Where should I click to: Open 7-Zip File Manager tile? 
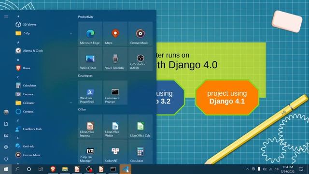click(90, 151)
